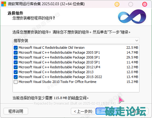
Task: Select the 22.5 MB size value
Action: [x=132, y=48]
